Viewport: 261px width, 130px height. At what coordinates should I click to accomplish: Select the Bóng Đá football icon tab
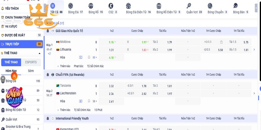pos(75,6)
